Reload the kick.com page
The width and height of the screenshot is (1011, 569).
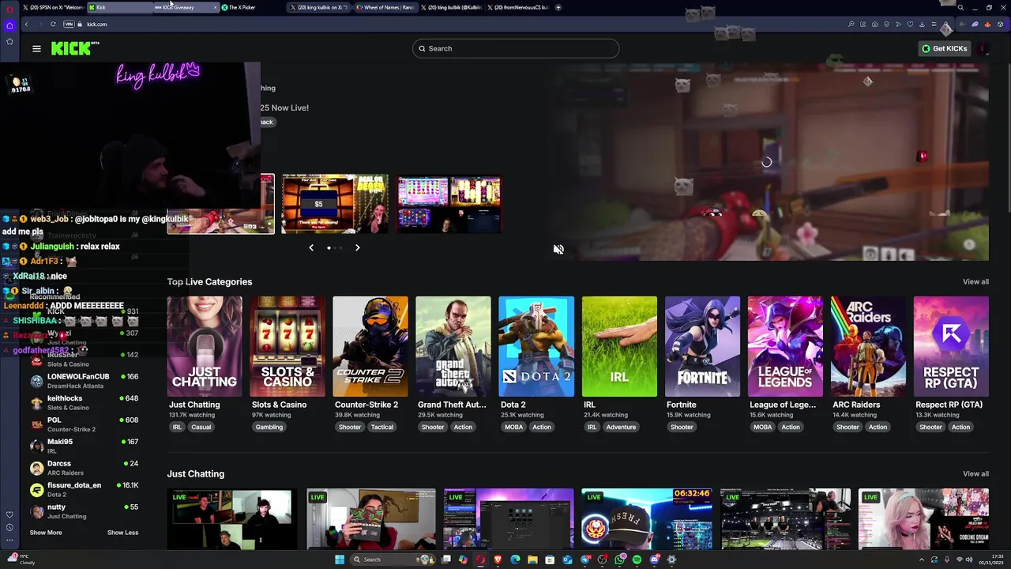[x=53, y=24]
